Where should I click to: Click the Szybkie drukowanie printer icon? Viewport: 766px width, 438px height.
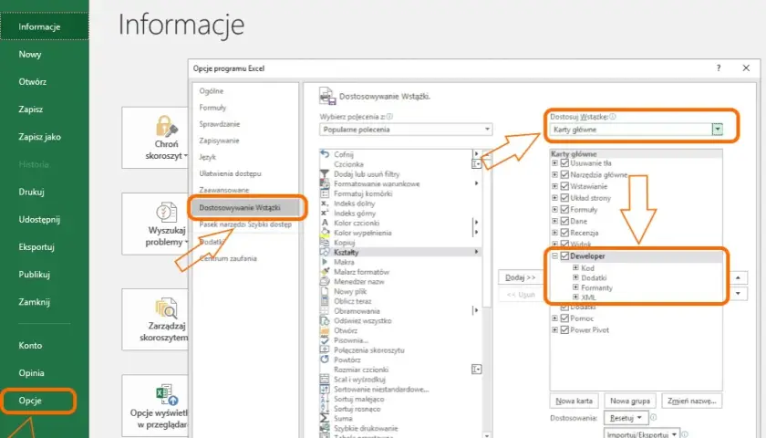tap(325, 428)
